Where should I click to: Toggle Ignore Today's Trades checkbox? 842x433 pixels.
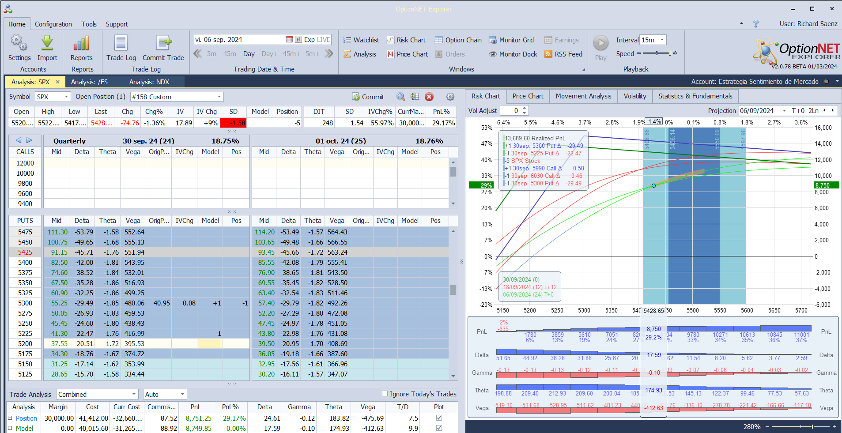pos(385,394)
